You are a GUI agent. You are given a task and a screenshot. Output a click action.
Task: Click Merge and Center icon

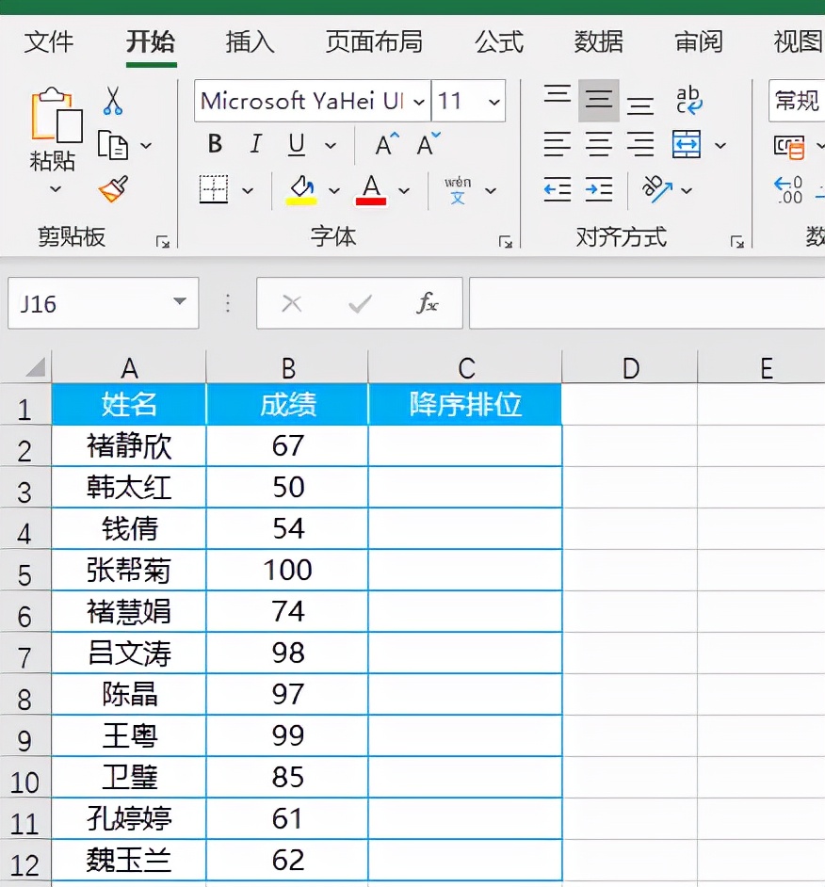pos(687,144)
